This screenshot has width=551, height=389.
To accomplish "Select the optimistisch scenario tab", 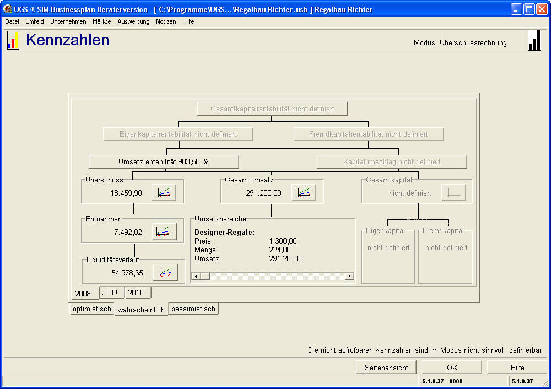I will point(91,309).
